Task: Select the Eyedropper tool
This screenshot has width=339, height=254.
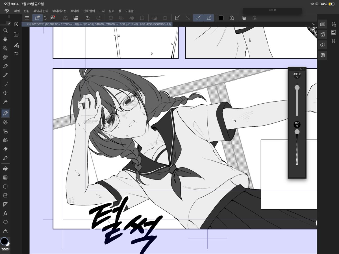Action: pos(5,75)
